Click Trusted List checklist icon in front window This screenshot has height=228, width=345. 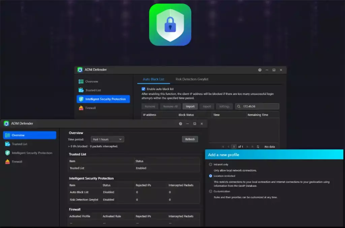[7, 144]
